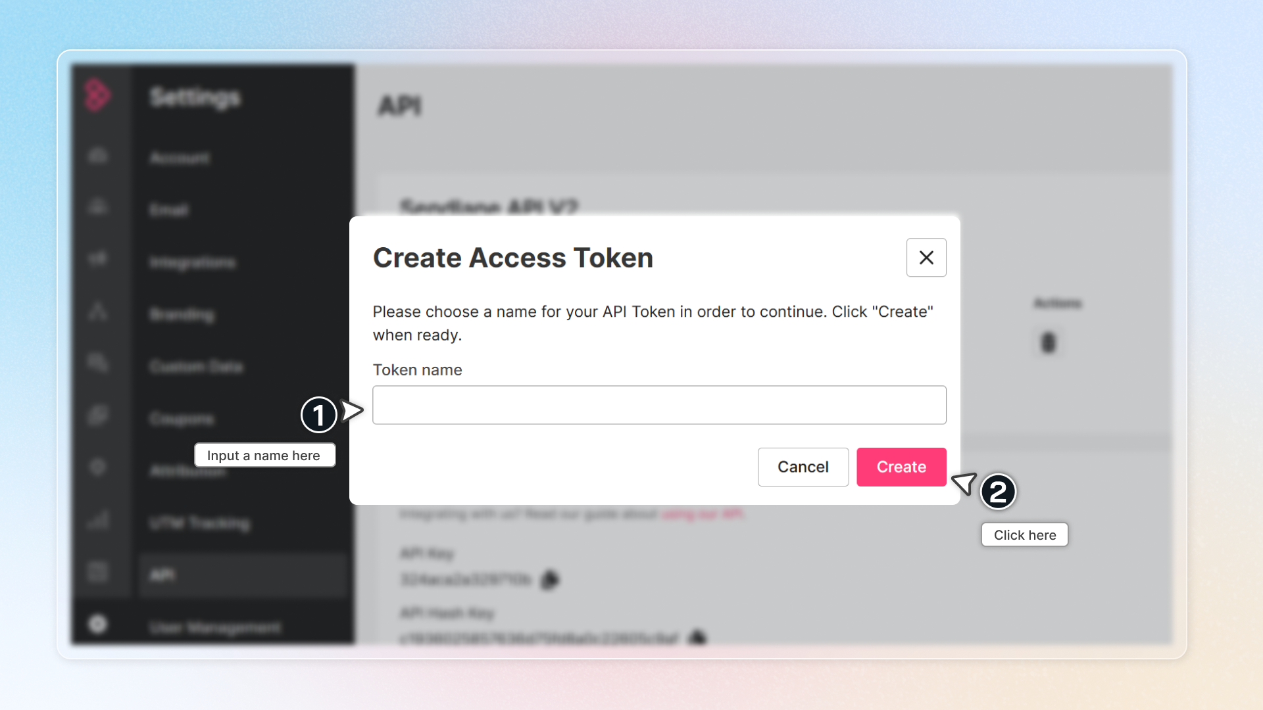Select Branding in the Settings menu
The image size is (1263, 710).
tap(182, 314)
